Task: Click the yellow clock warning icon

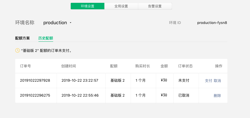Action: pyautogui.click(x=18, y=51)
